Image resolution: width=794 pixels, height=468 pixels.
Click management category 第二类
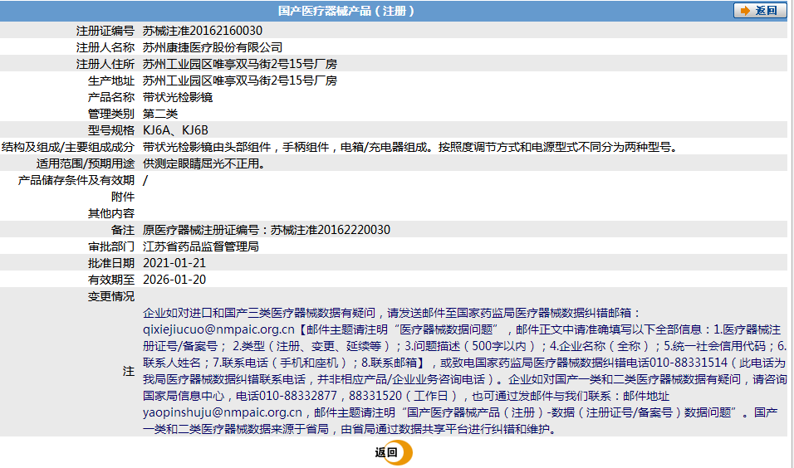160,114
